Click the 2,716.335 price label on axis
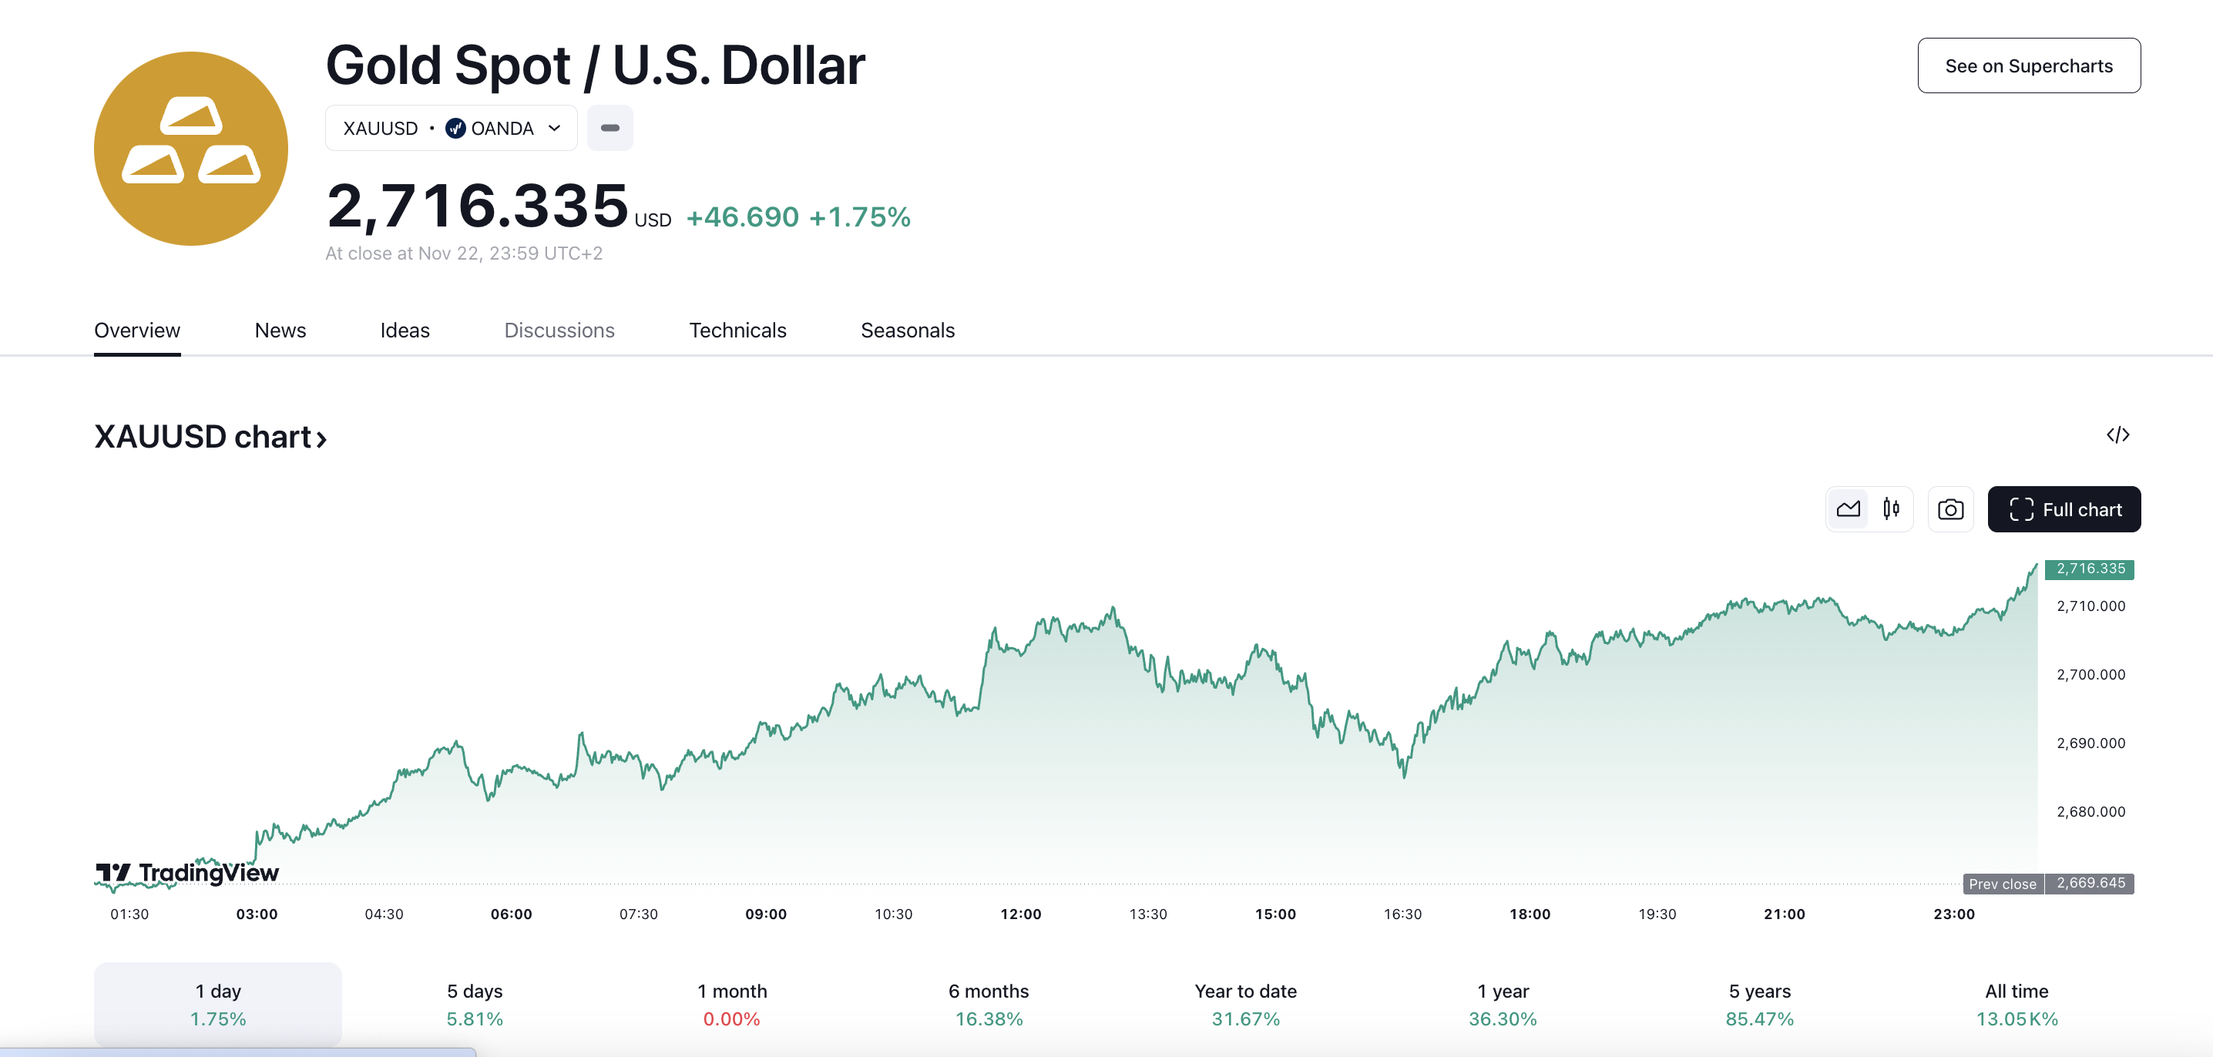Screen dimensions: 2213x1057 point(2089,569)
